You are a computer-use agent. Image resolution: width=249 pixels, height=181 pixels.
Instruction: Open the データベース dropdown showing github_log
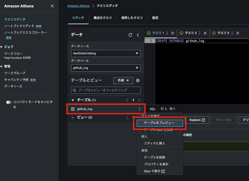tap(106, 68)
